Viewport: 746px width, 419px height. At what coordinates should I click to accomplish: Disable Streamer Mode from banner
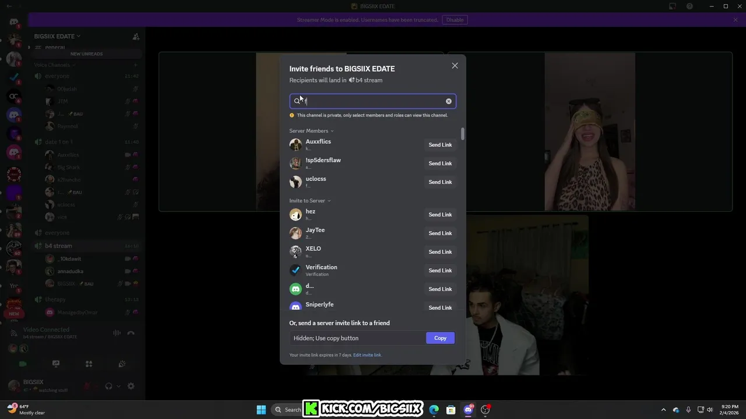pos(455,20)
